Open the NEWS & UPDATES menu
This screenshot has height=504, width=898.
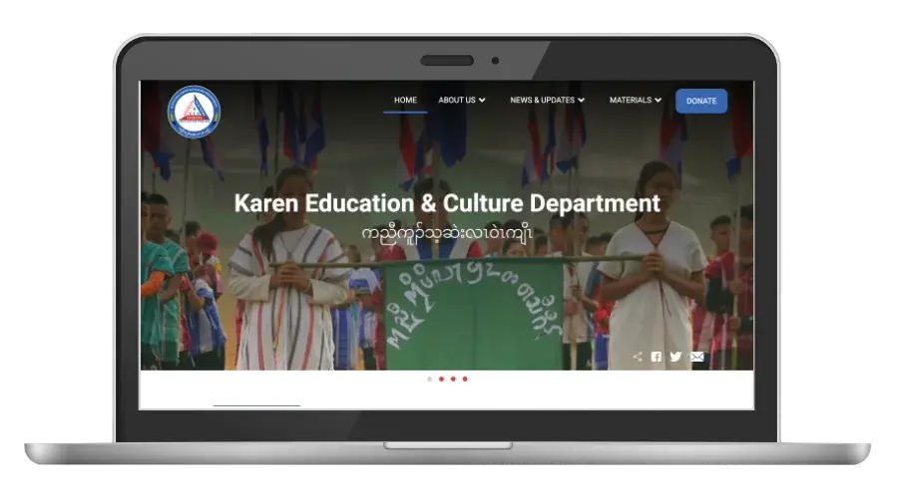tap(547, 100)
